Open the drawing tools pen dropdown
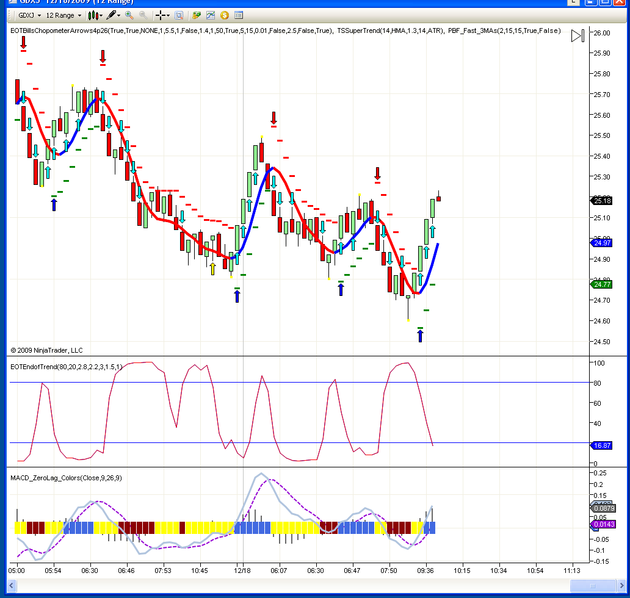Image resolution: width=630 pixels, height=598 pixels. pyautogui.click(x=114, y=16)
